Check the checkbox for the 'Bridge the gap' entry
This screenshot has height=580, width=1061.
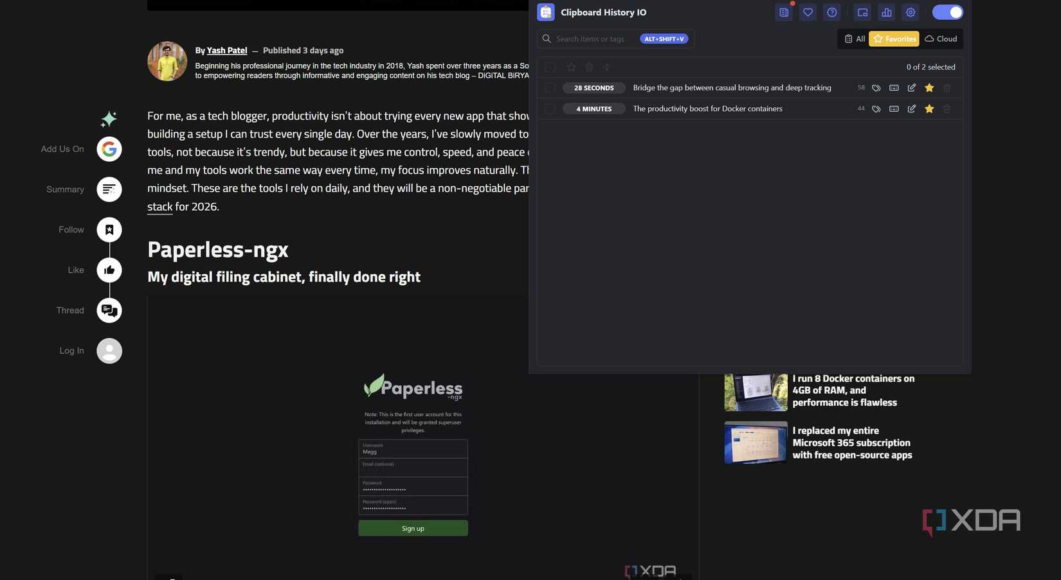tap(549, 87)
